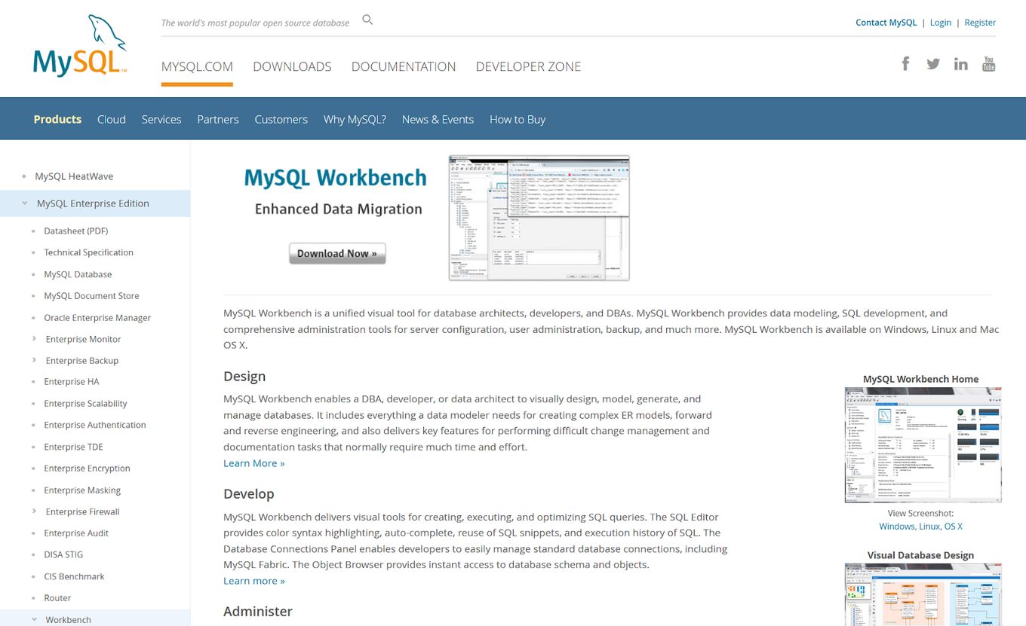
Task: Open Technical Specification sidebar link
Action: pyautogui.click(x=88, y=252)
